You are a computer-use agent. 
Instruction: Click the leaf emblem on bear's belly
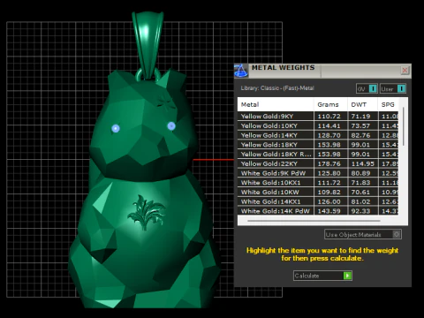pyautogui.click(x=147, y=212)
